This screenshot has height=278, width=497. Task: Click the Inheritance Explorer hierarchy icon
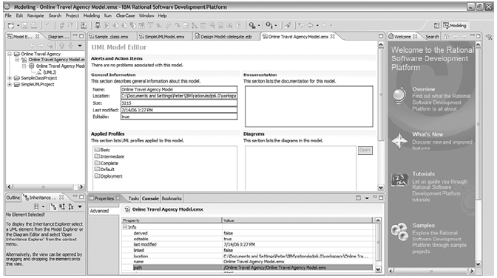pos(53,207)
